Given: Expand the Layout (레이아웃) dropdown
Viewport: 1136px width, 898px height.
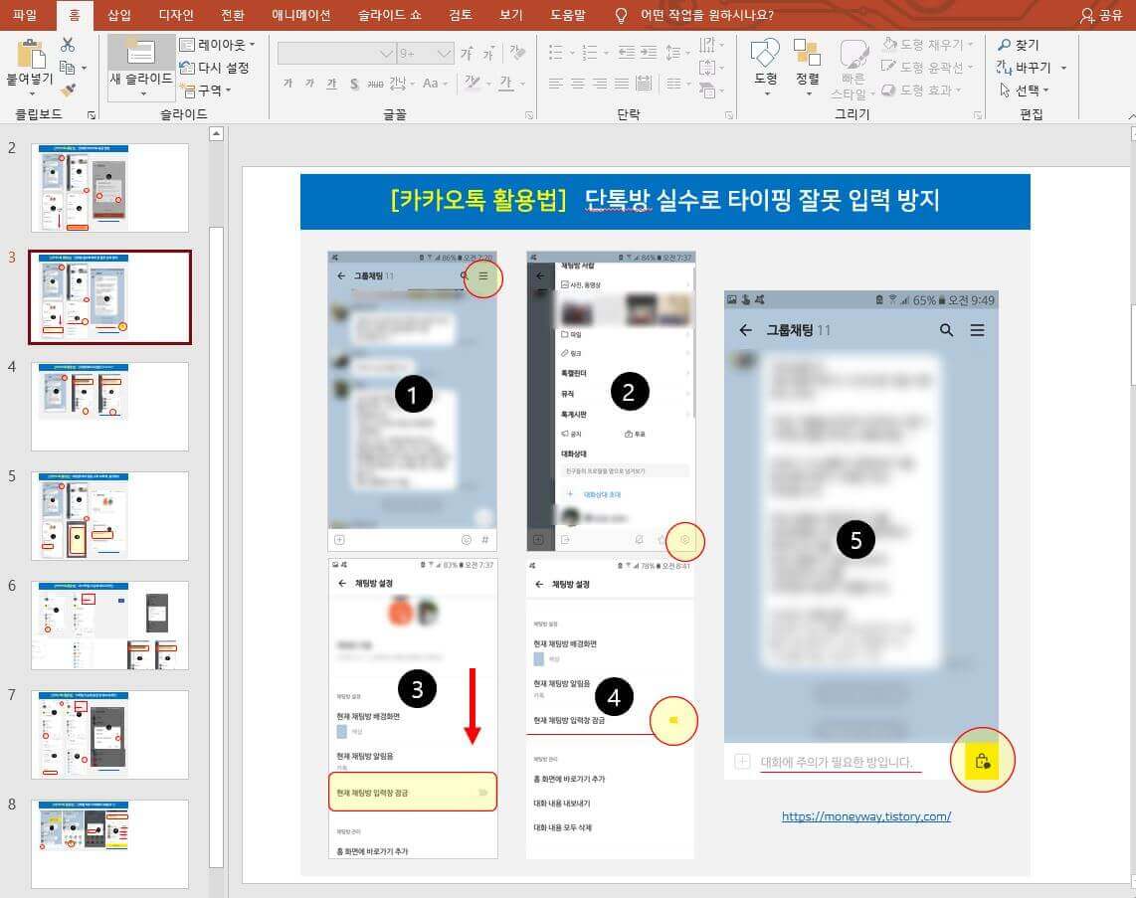Looking at the screenshot, I should point(252,45).
